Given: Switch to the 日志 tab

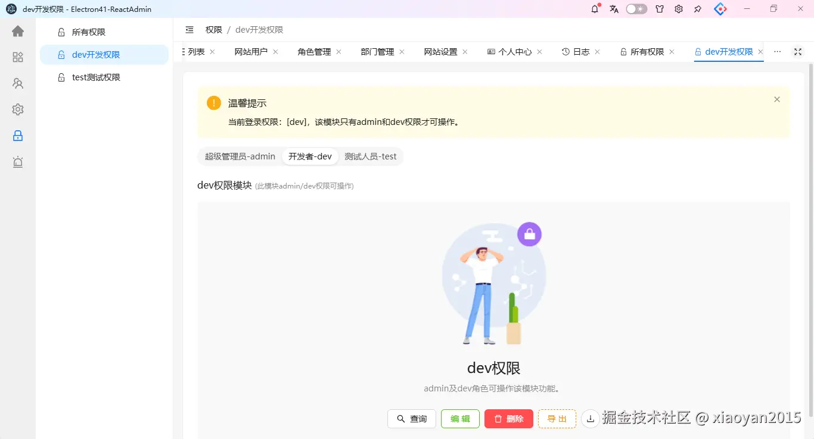Looking at the screenshot, I should (576, 52).
